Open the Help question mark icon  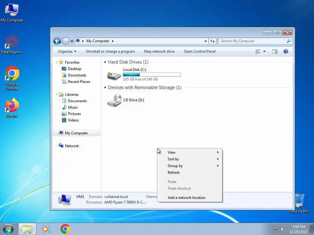pyautogui.click(x=286, y=51)
